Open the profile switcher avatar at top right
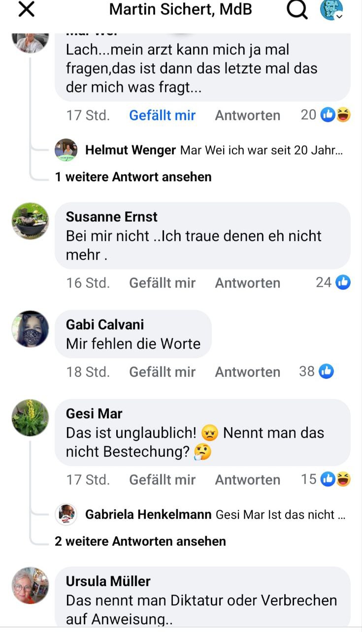The width and height of the screenshot is (362, 632). [x=331, y=10]
